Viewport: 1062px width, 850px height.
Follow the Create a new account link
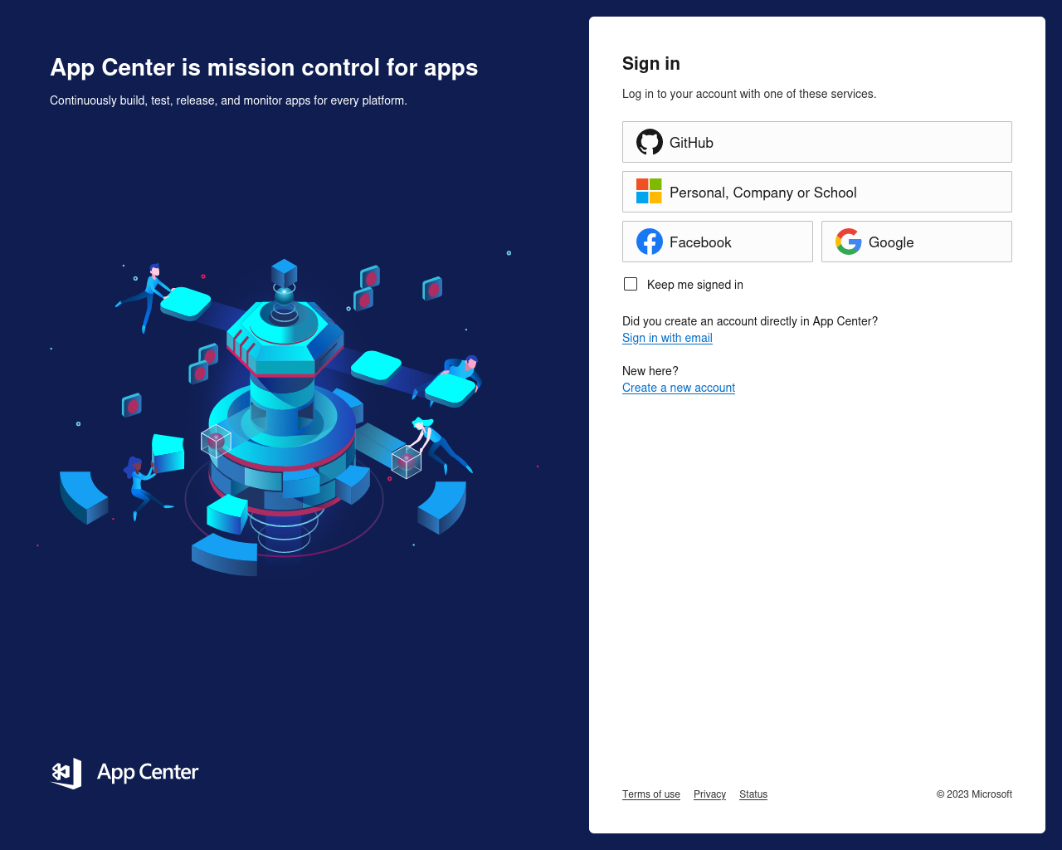click(679, 388)
